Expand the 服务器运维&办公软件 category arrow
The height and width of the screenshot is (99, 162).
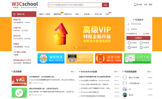[34, 60]
